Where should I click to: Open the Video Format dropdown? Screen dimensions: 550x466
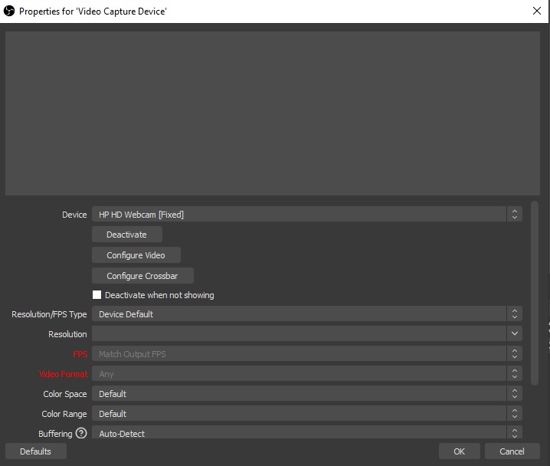click(307, 374)
